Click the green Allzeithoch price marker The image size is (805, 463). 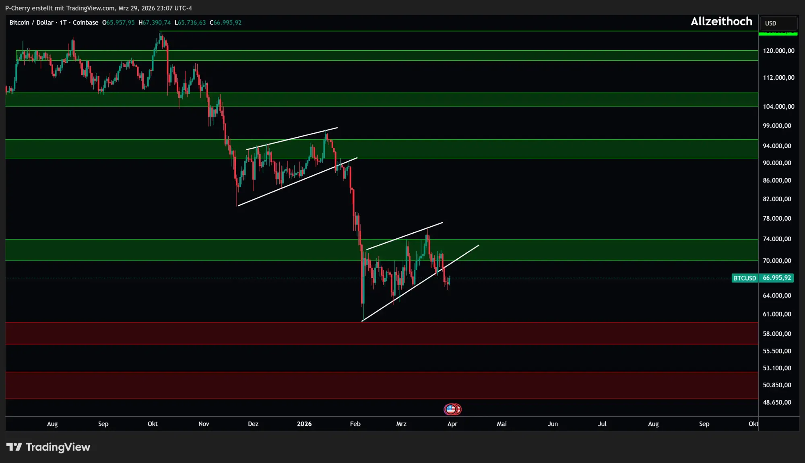point(778,34)
